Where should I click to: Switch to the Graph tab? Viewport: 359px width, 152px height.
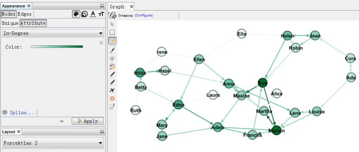click(x=117, y=7)
